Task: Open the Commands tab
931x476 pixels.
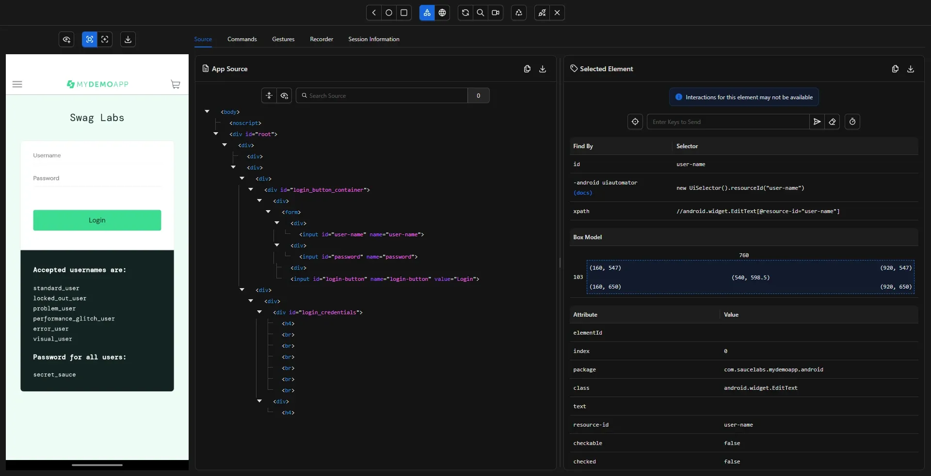Action: pos(242,39)
